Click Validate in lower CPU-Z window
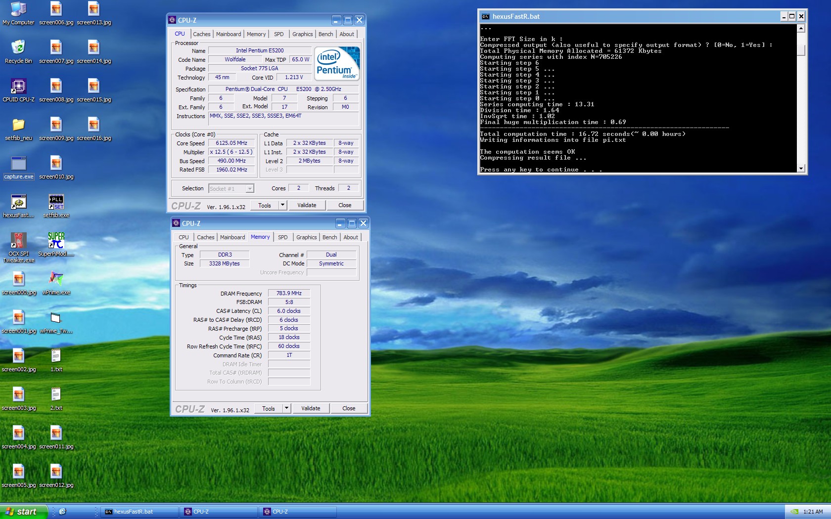The image size is (831, 519). [311, 408]
